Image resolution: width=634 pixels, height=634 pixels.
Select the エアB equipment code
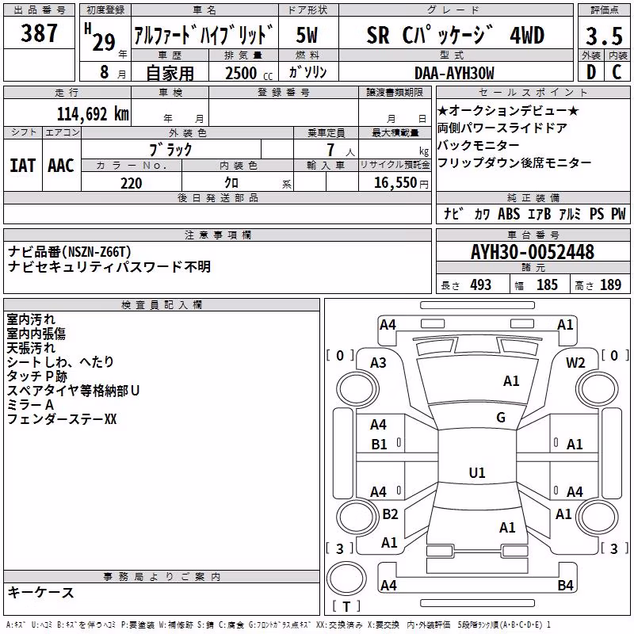point(540,213)
